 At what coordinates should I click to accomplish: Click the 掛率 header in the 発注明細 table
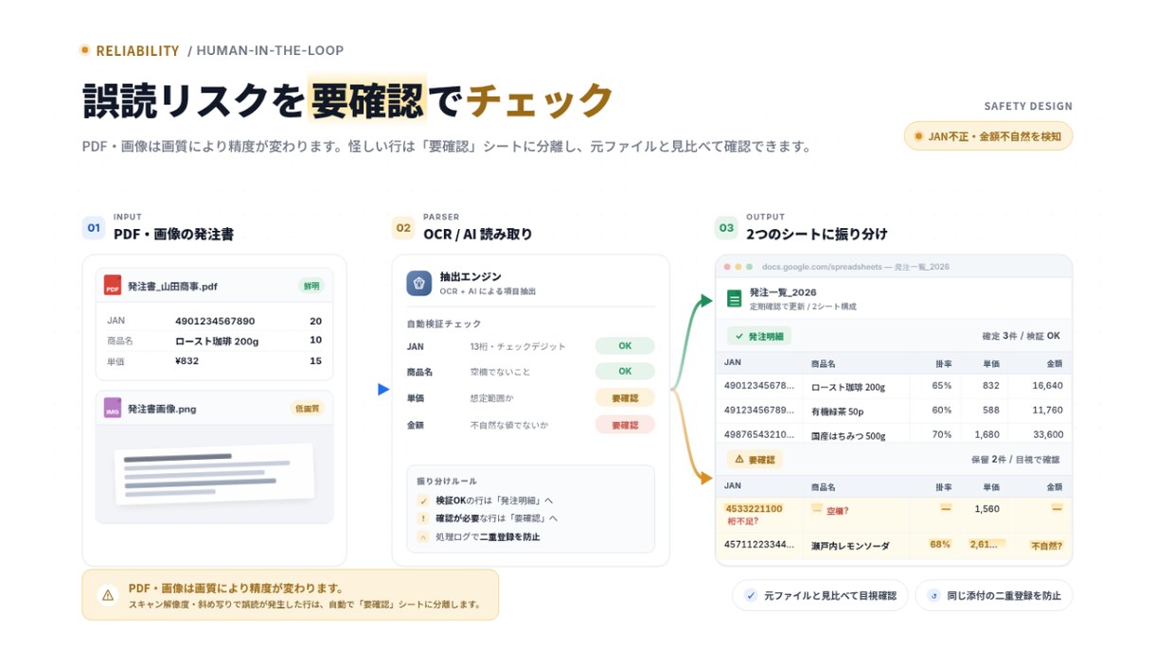(943, 363)
